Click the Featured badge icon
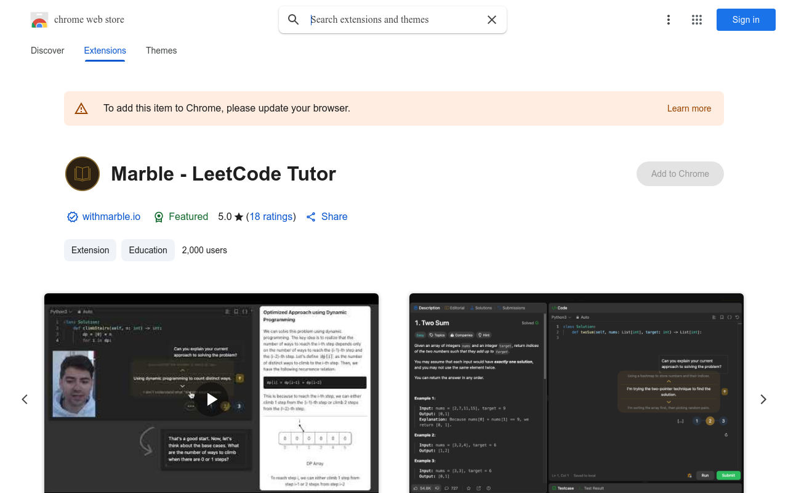 coord(159,217)
